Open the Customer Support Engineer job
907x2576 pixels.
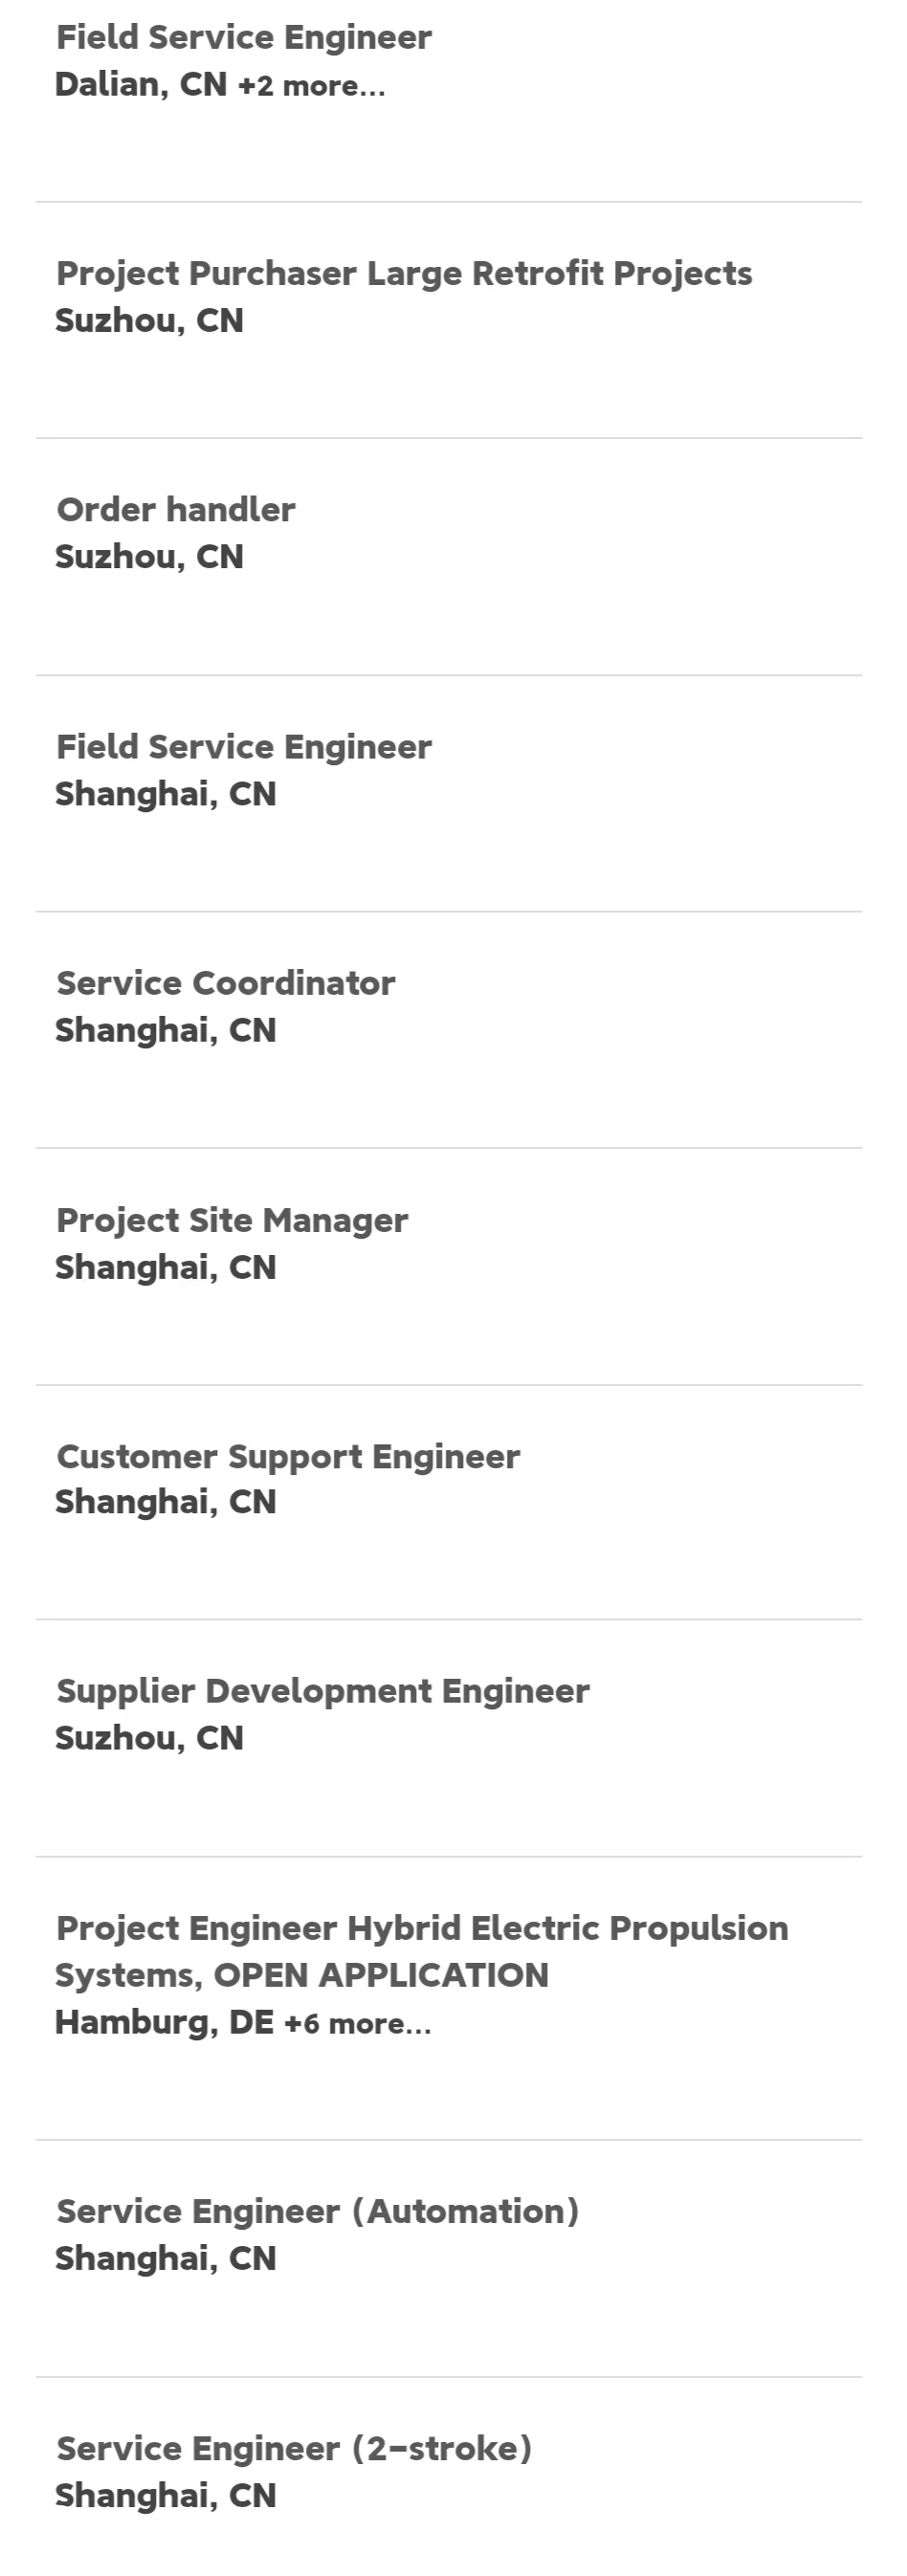[288, 1456]
